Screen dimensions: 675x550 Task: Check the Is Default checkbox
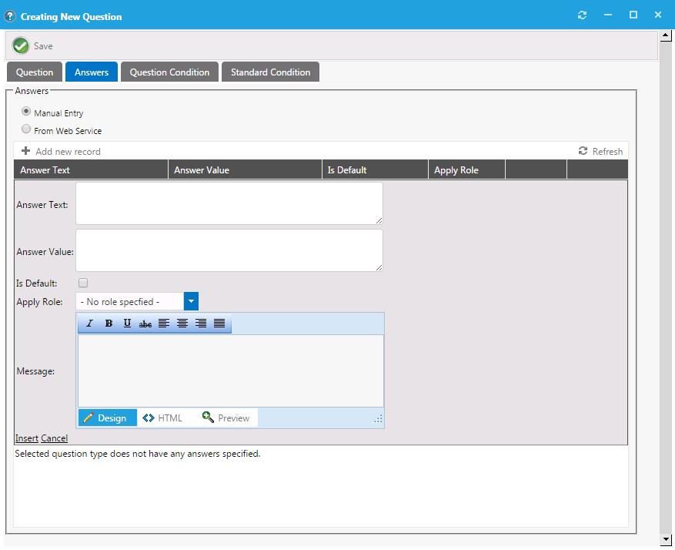click(x=83, y=283)
